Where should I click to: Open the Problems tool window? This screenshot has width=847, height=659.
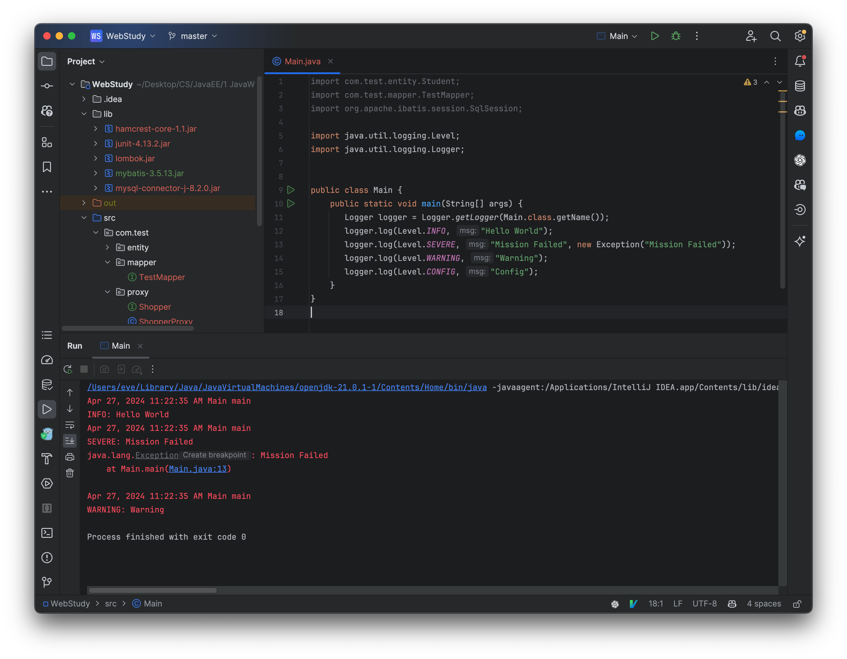tap(47, 558)
